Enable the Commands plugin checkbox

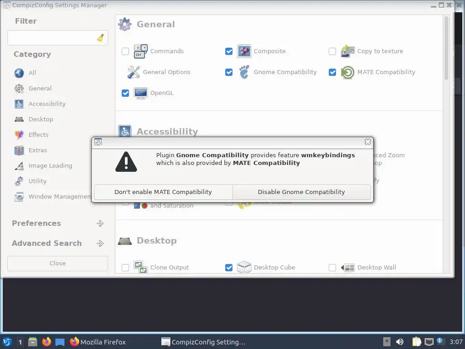click(125, 51)
